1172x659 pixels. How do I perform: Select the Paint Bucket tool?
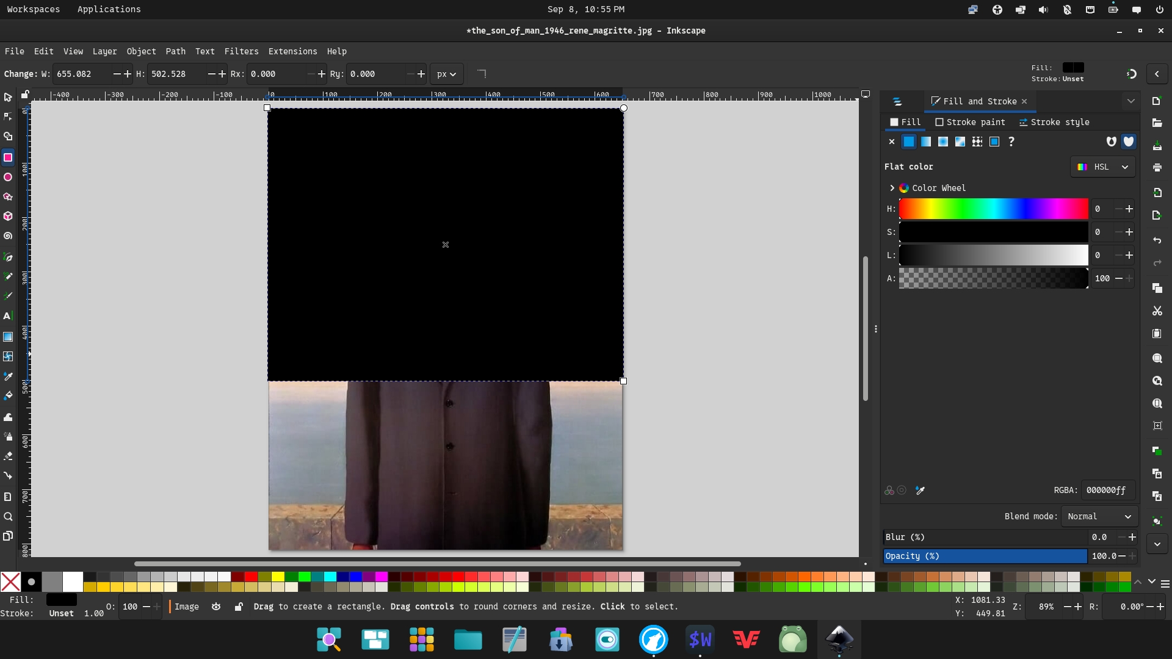point(8,396)
